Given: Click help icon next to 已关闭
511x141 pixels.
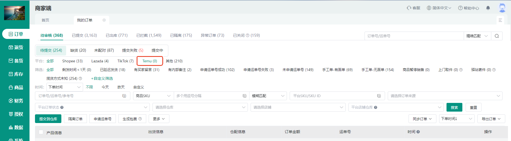Looking at the screenshot, I should pos(248,35).
